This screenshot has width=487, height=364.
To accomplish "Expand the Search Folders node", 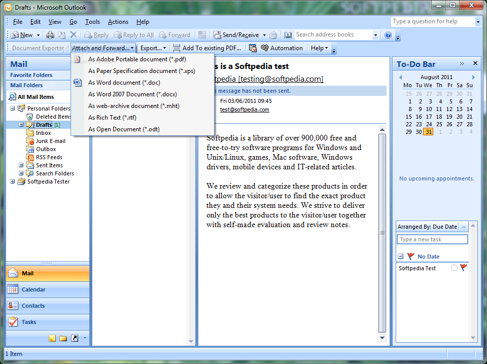I will pos(21,173).
